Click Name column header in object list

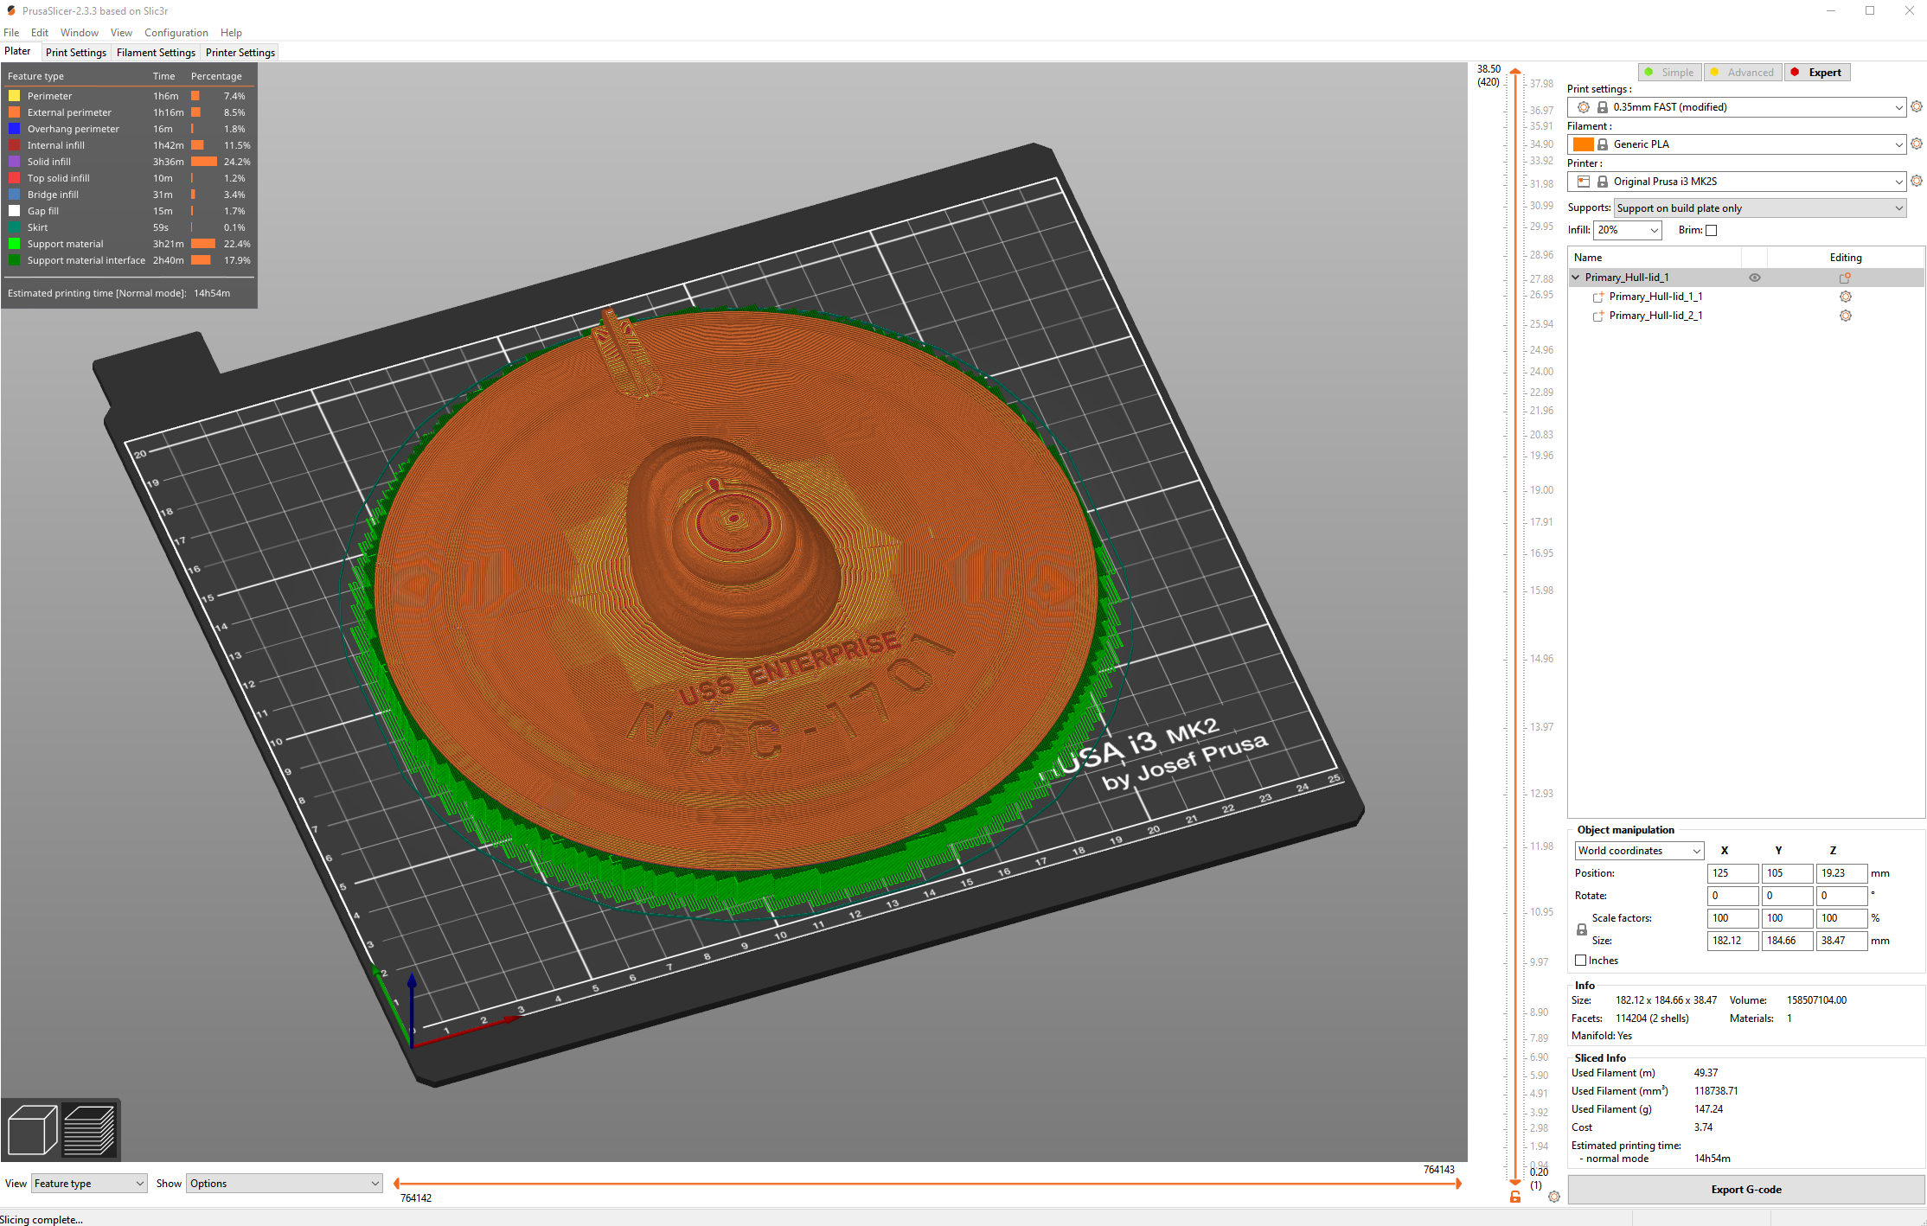[1655, 258]
